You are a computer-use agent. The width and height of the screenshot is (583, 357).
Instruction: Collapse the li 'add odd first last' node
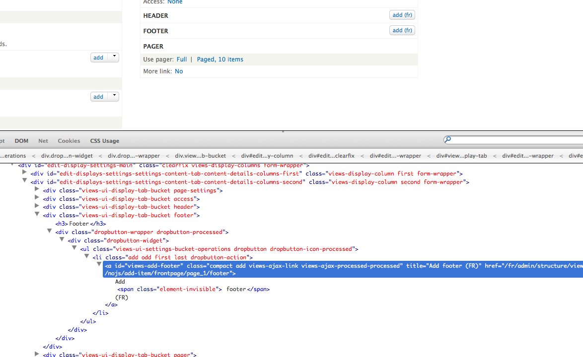[86, 256]
